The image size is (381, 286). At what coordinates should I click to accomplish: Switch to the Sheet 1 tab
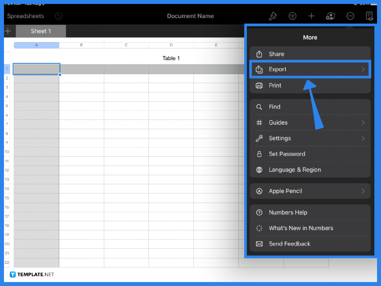41,31
